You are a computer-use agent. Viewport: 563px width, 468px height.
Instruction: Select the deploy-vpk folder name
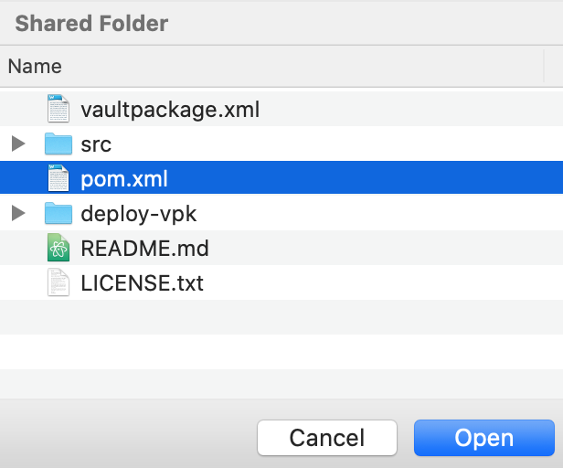[x=139, y=214]
